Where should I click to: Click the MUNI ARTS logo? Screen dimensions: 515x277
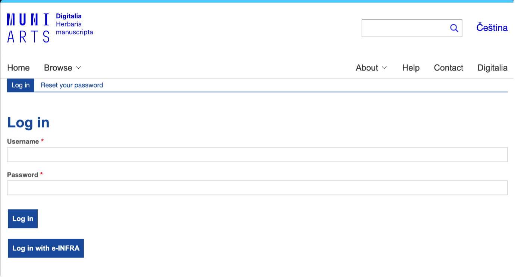click(28, 27)
